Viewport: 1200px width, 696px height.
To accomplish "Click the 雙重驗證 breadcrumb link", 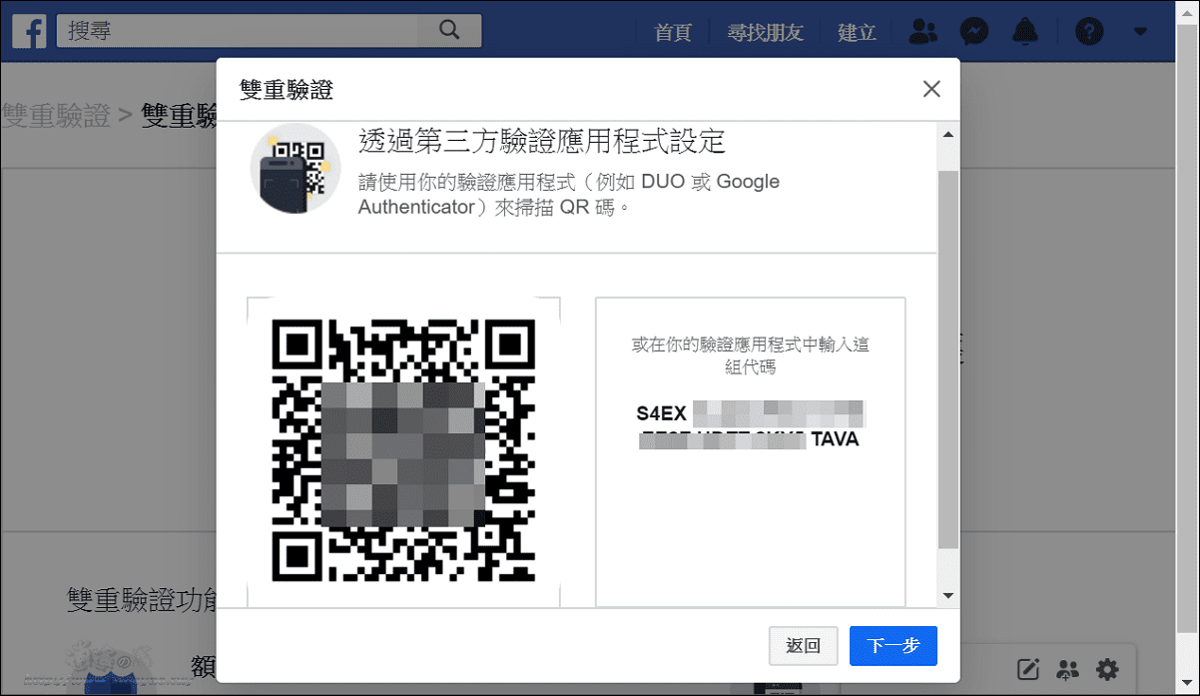I will 56,116.
